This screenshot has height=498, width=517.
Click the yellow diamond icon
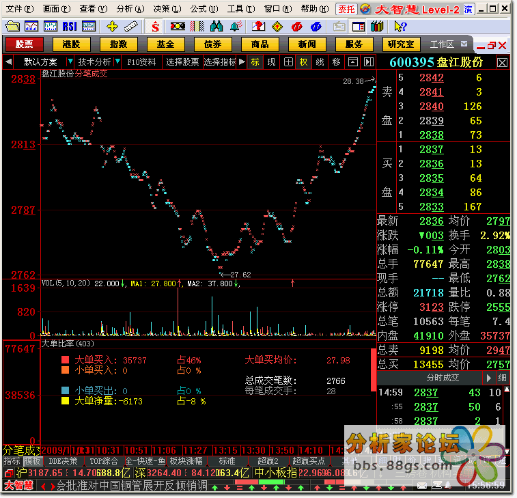pos(277,27)
